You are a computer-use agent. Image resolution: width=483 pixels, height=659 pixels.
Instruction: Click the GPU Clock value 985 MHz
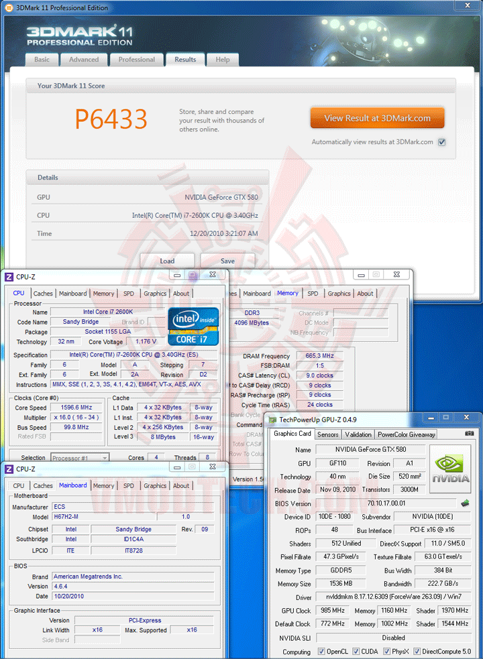tap(333, 610)
